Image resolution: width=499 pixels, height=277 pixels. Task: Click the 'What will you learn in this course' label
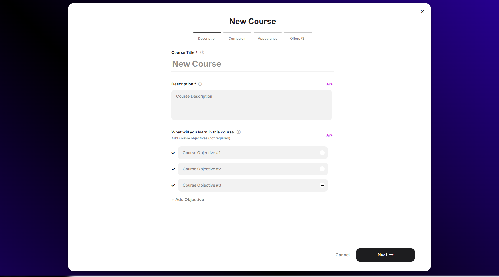(203, 132)
